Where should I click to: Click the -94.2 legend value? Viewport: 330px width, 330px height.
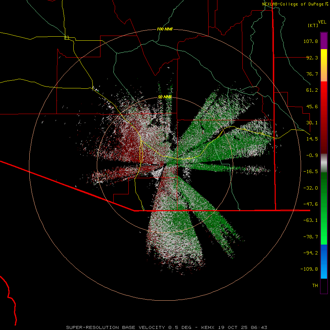[311, 253]
